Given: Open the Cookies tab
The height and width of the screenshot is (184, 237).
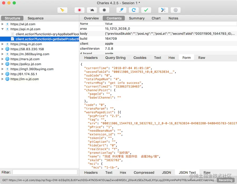Looking at the screenshot, I should [140, 58].
